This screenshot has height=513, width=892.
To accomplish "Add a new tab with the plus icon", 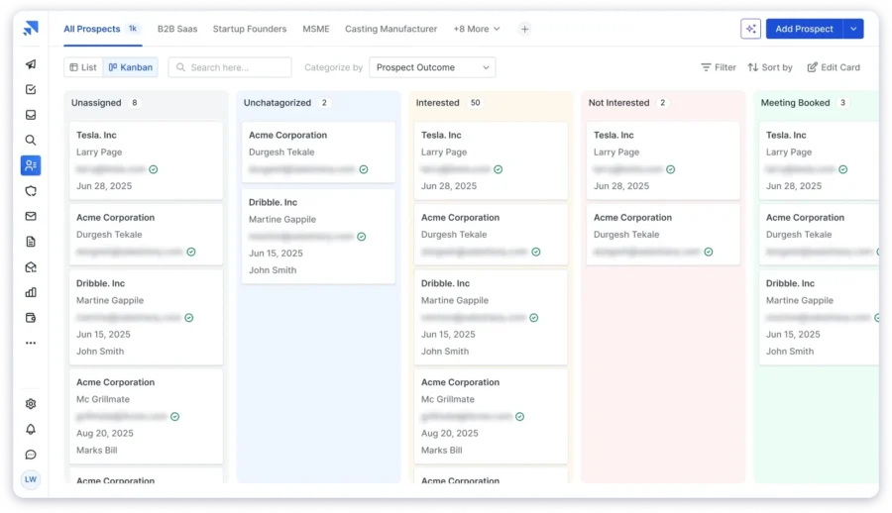I will (x=524, y=29).
